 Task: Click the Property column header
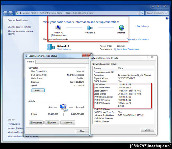tap(105, 68)
